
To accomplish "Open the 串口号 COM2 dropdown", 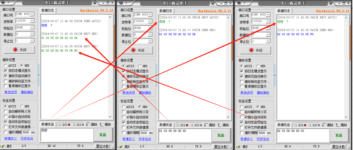I will 32,14.
